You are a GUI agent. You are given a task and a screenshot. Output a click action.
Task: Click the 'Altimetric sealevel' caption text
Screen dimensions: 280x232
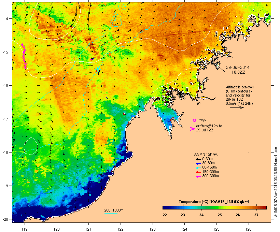[x=240, y=87]
